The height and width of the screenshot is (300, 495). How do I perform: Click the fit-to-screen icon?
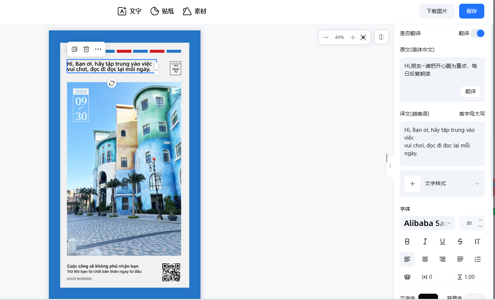(x=363, y=37)
